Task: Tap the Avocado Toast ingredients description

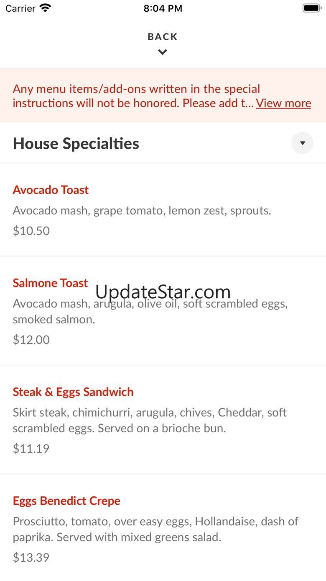Action: (x=142, y=210)
